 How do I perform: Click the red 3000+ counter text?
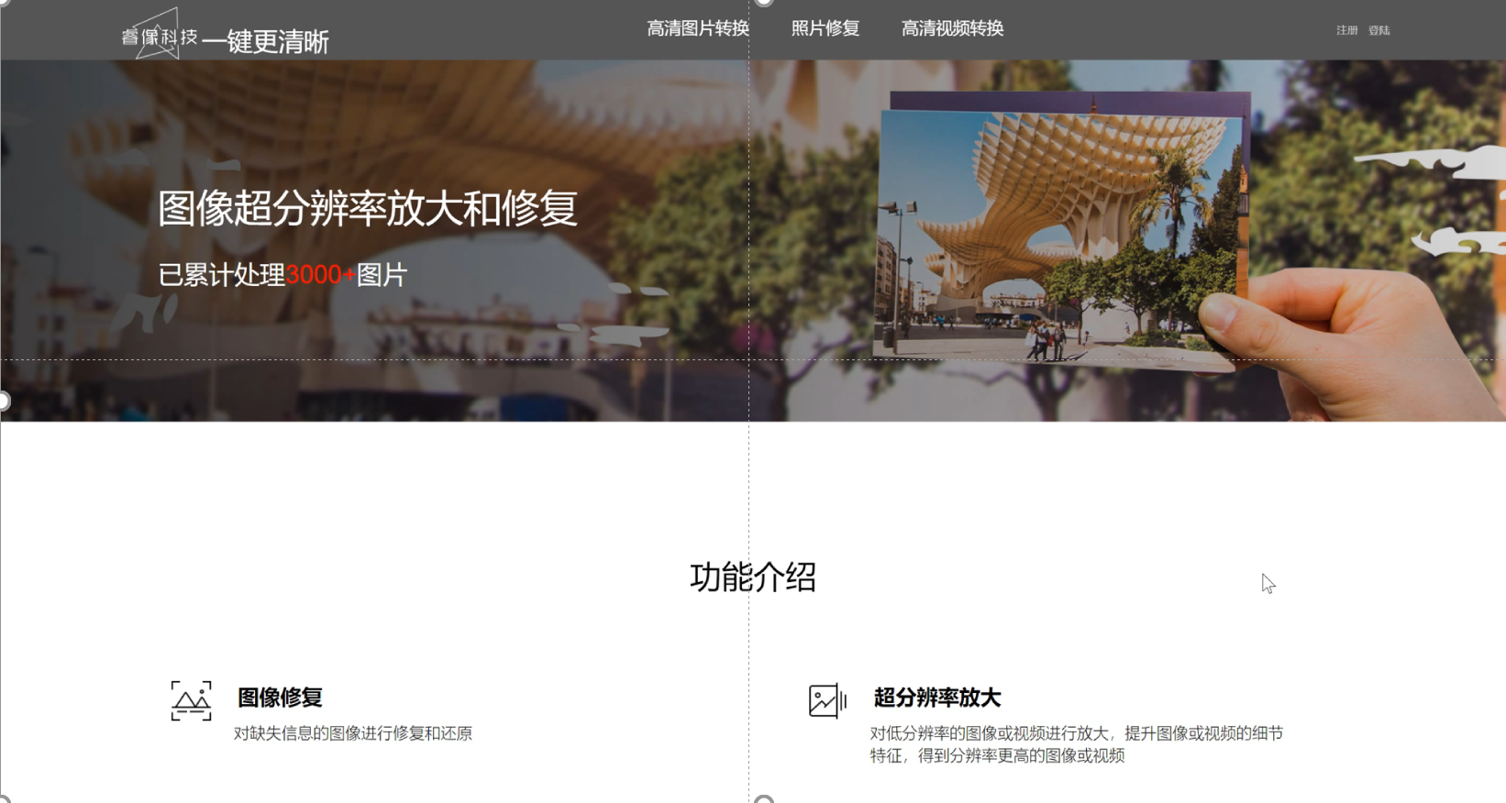[x=320, y=275]
